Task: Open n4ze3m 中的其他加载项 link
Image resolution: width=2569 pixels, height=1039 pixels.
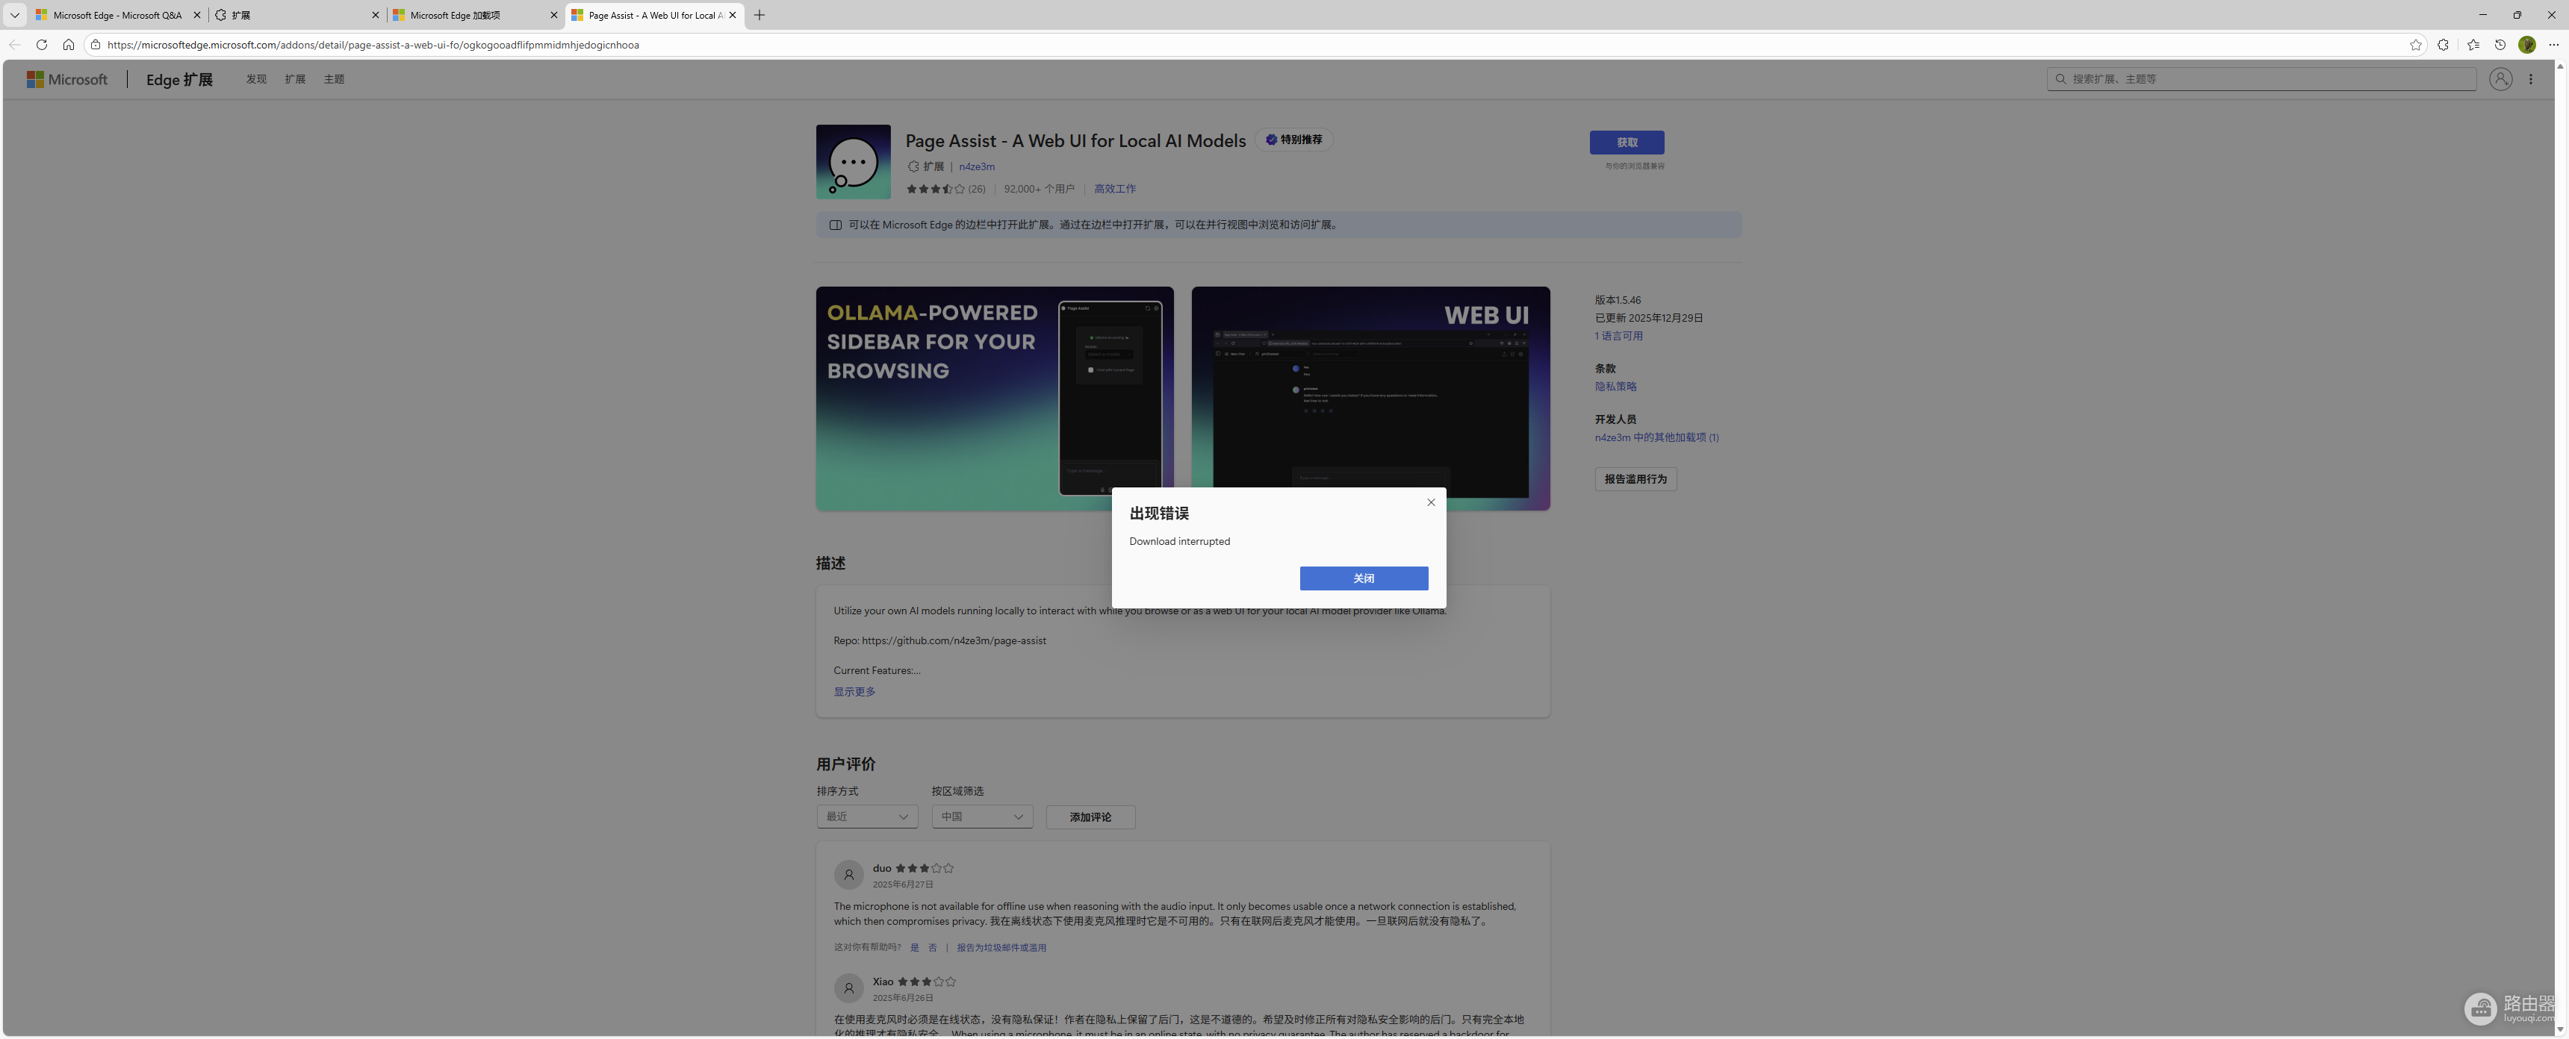Action: pyautogui.click(x=1656, y=437)
